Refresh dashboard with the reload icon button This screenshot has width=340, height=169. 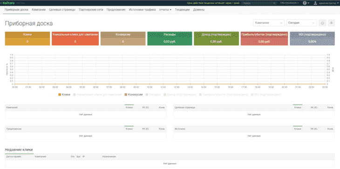[322, 23]
